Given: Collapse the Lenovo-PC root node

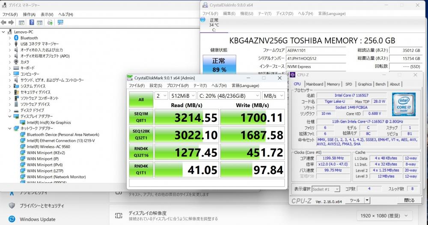Looking at the screenshot, I should [x=3, y=32].
